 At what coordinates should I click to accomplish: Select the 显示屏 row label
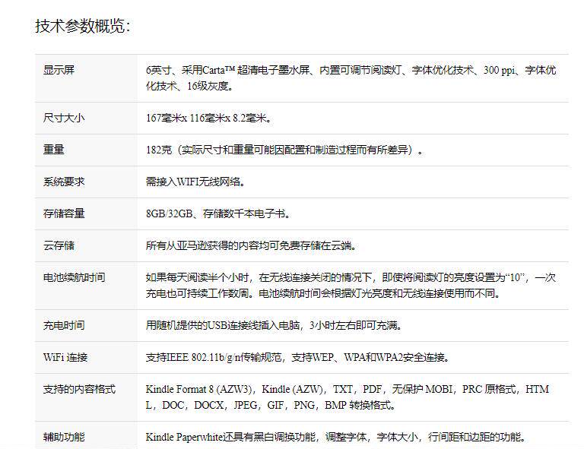(59, 70)
